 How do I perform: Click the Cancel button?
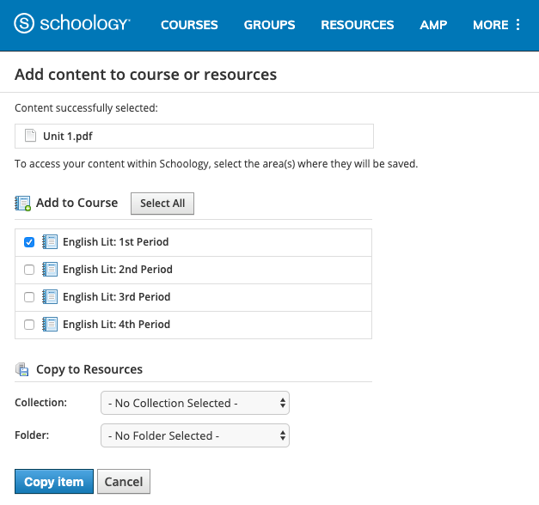(123, 482)
